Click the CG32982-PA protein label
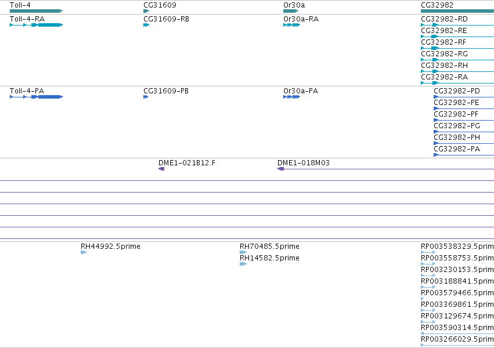The image size is (494, 348). pos(457,149)
